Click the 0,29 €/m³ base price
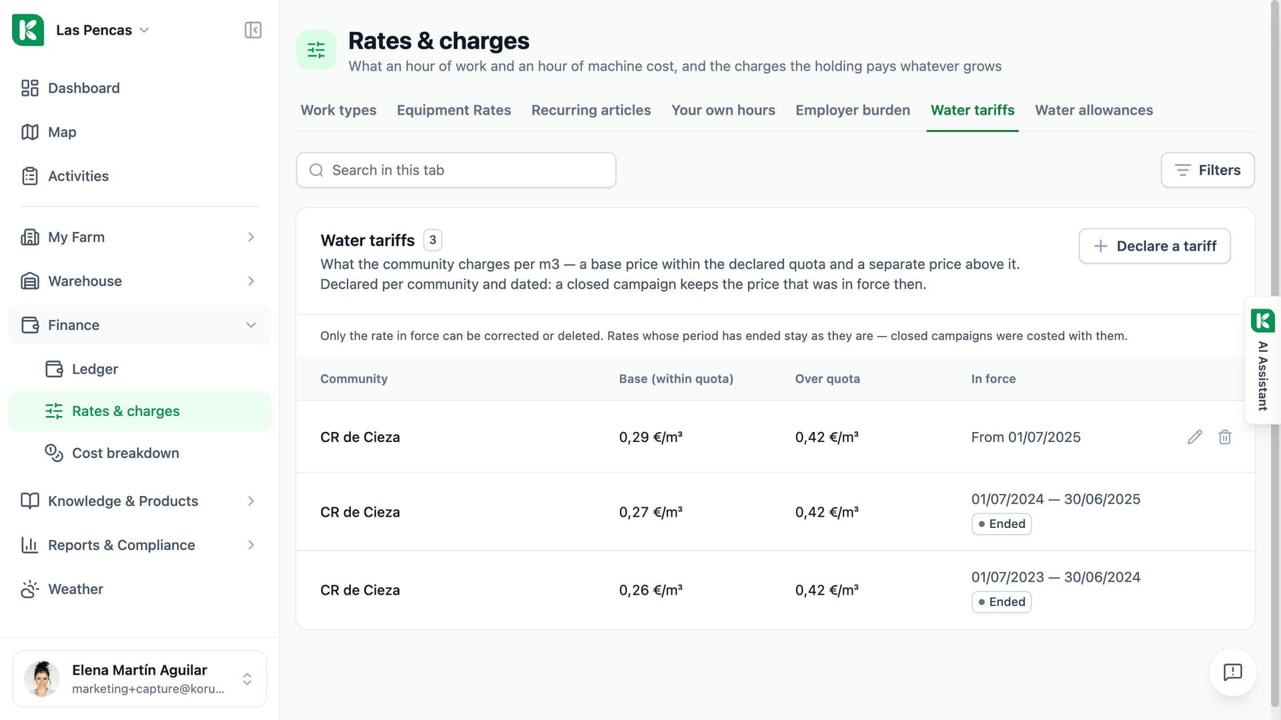Image resolution: width=1281 pixels, height=720 pixels. click(x=651, y=437)
